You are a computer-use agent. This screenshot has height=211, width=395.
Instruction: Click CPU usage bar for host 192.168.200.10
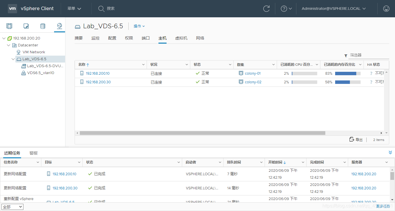point(304,74)
